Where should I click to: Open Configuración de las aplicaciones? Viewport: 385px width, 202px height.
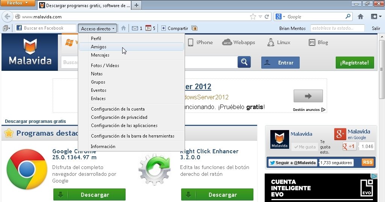coord(132,126)
